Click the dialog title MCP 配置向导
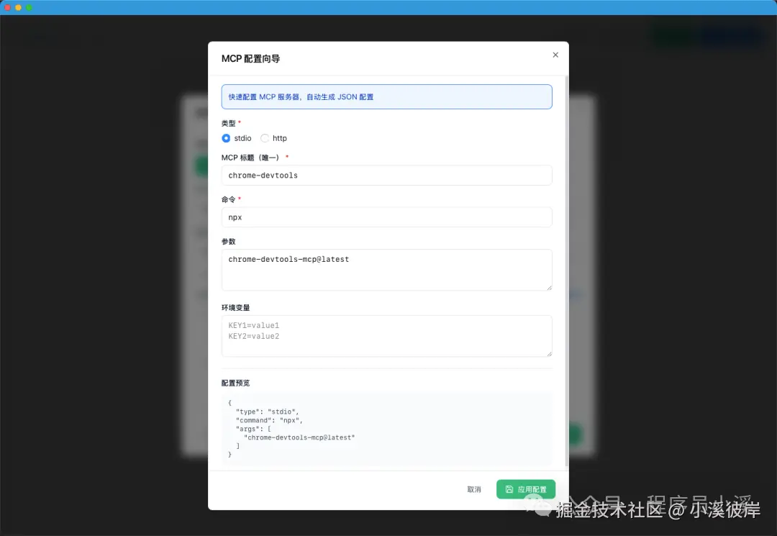777x536 pixels. pos(250,58)
